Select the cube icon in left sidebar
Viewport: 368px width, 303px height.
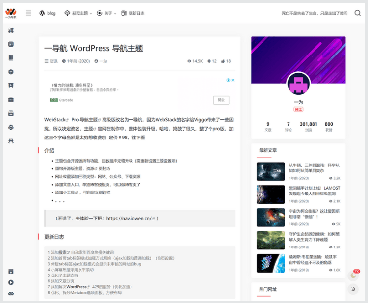(11, 72)
